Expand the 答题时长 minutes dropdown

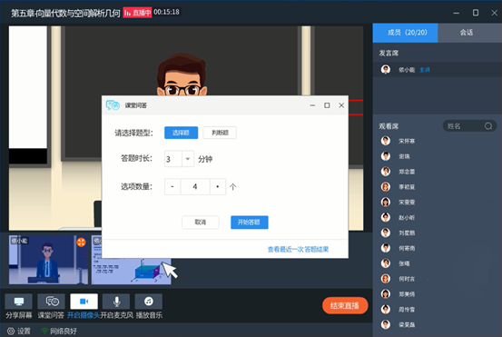188,159
